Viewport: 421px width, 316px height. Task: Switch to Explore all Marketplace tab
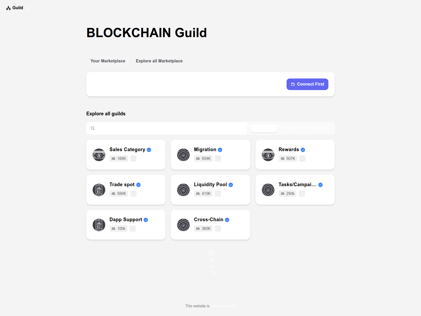pyautogui.click(x=159, y=61)
